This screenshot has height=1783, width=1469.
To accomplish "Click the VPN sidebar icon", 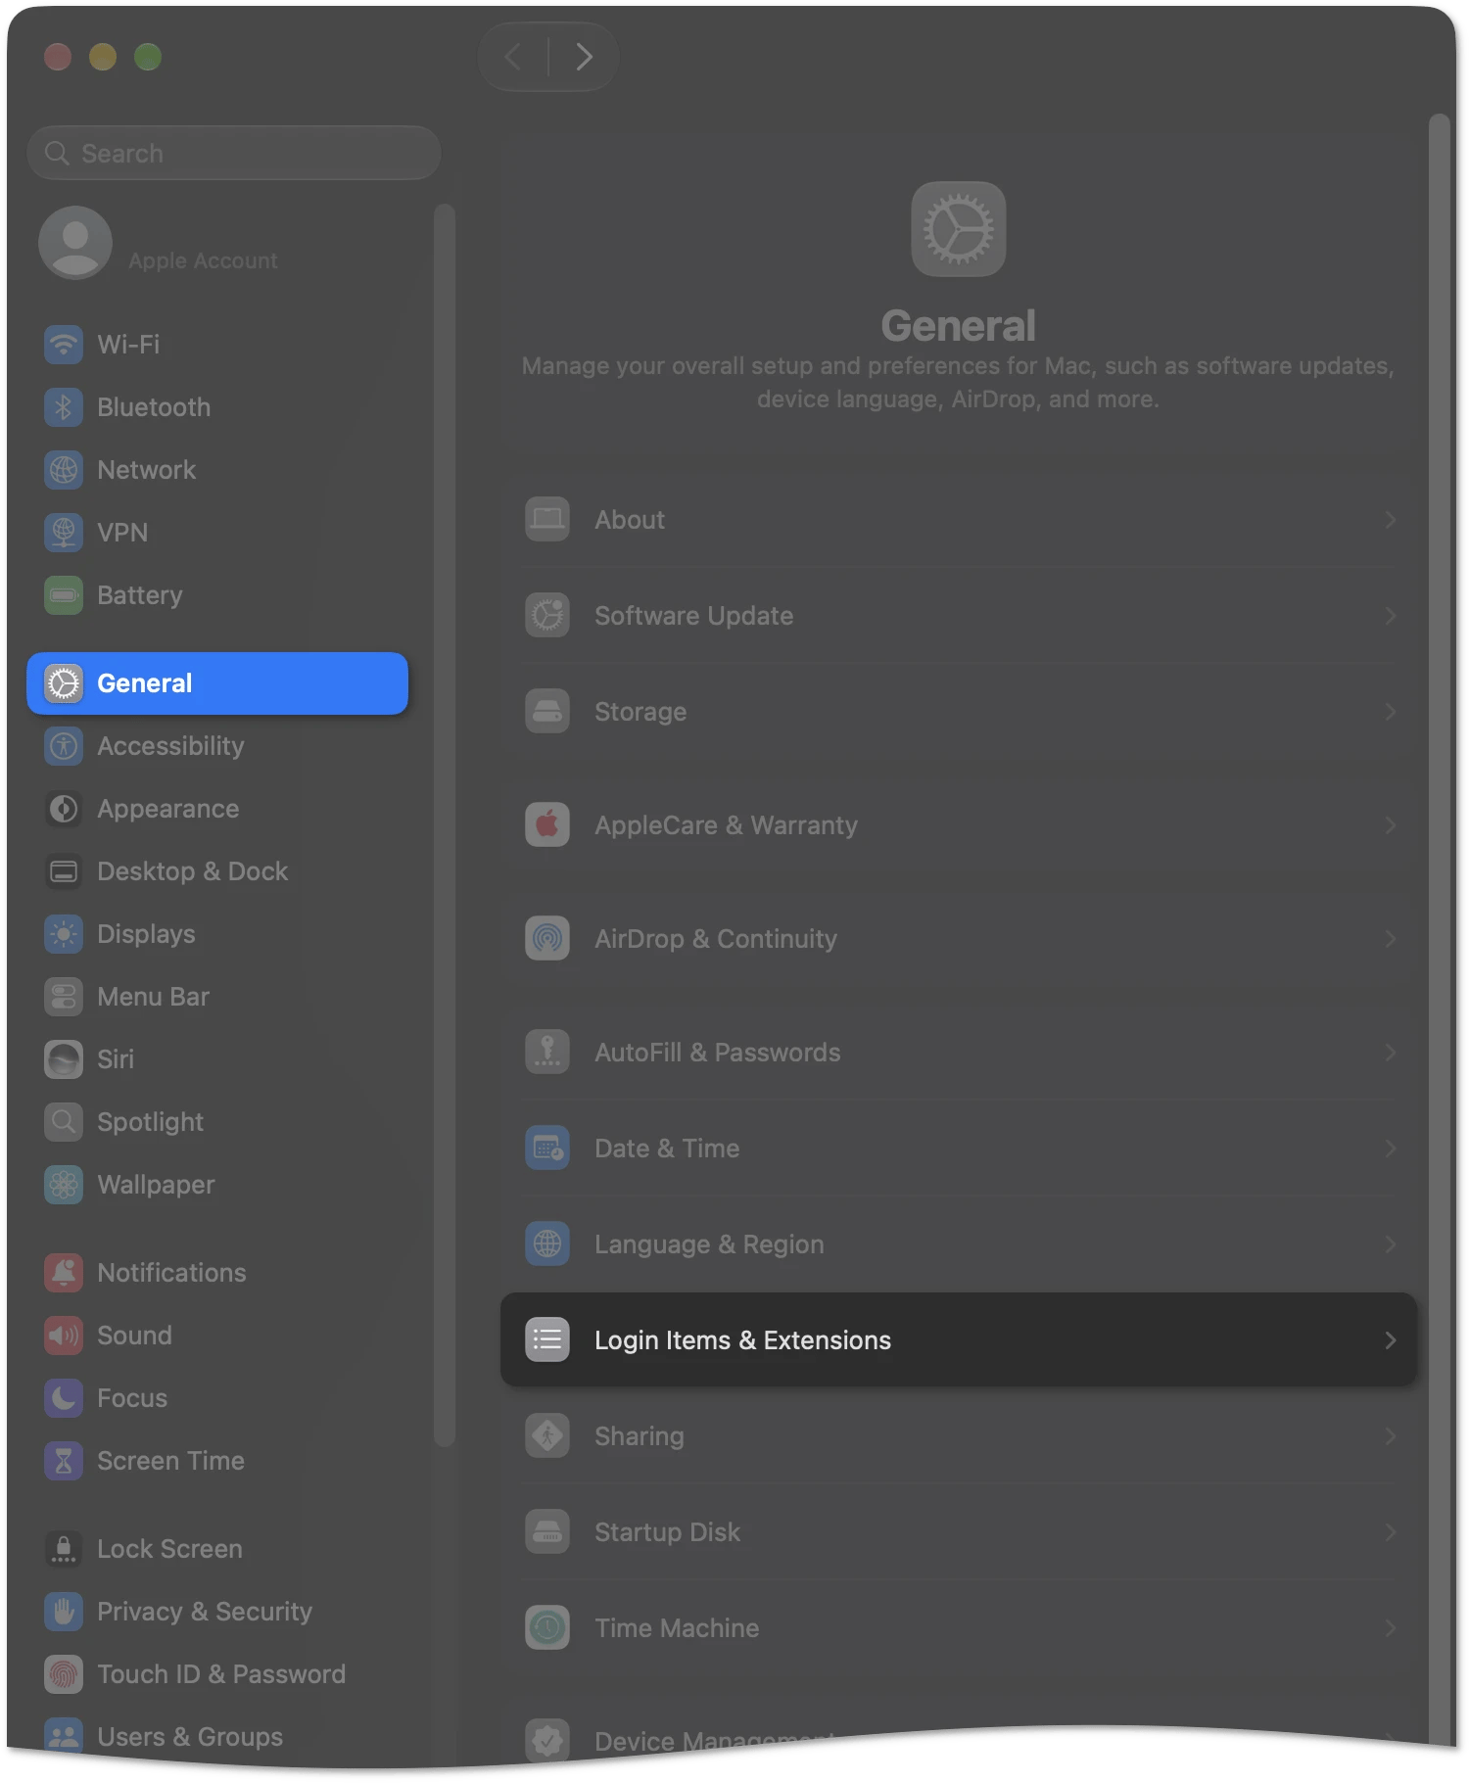I will click(x=64, y=533).
